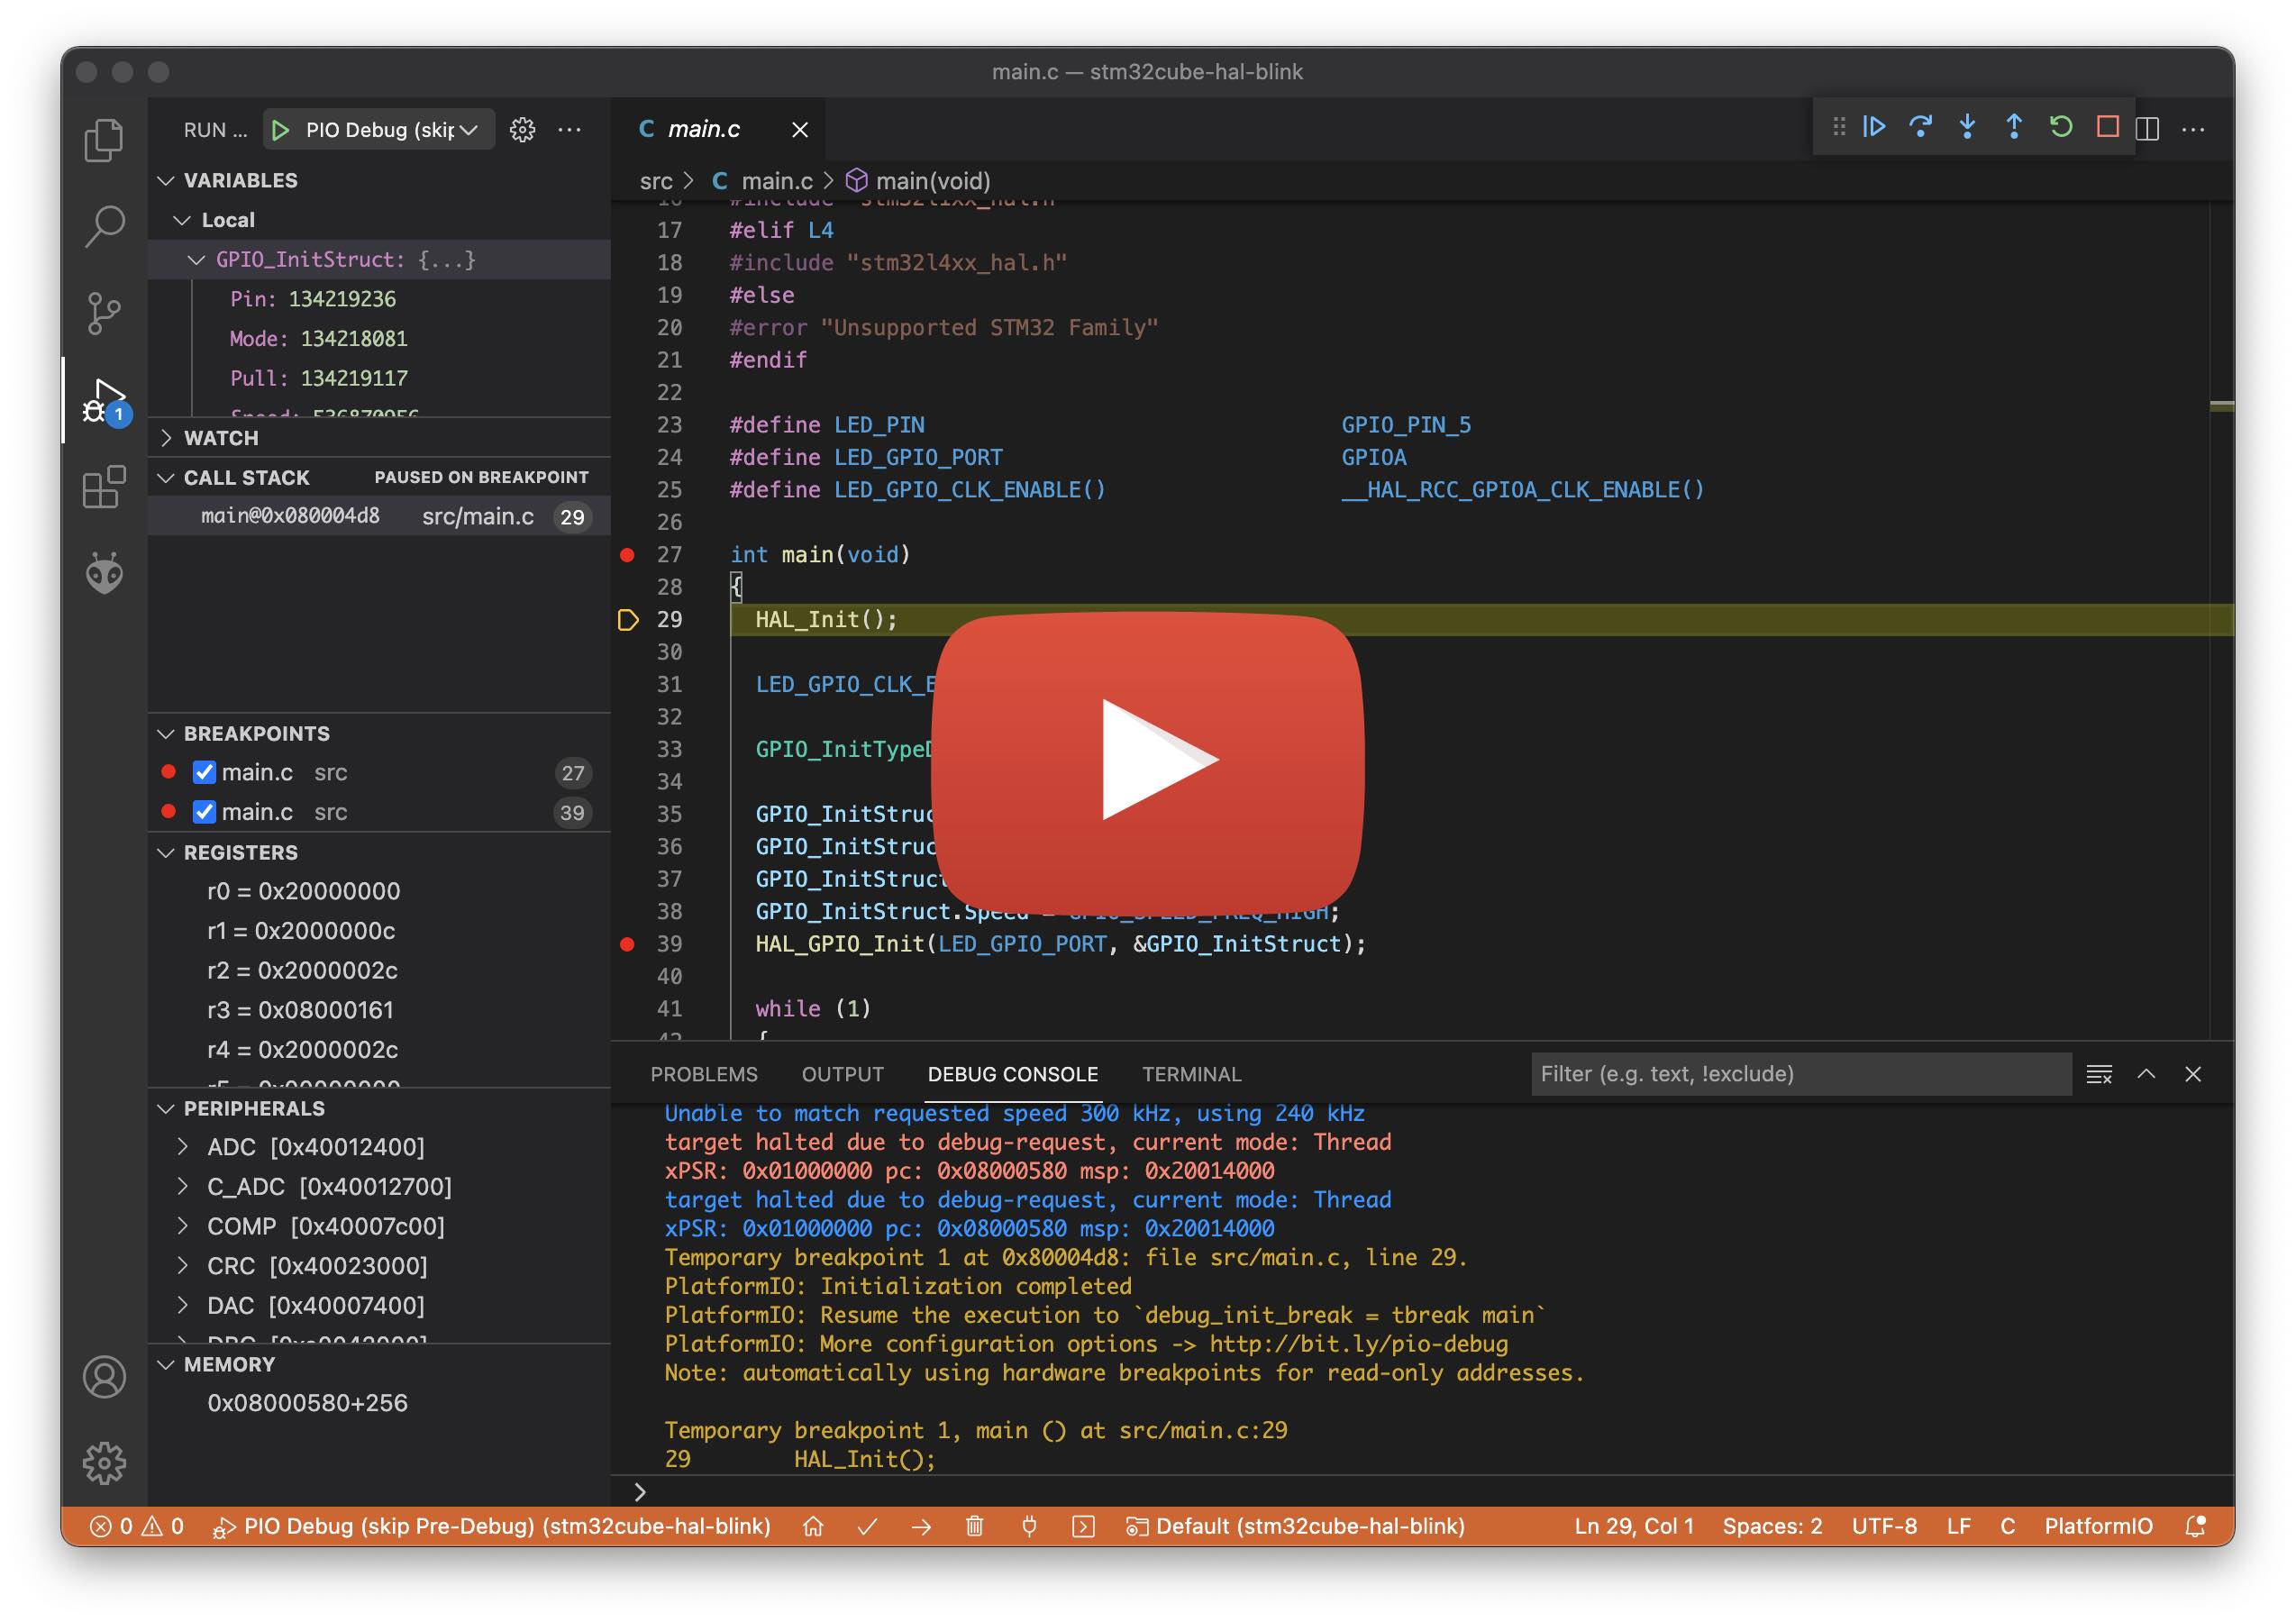Viewport: 2296px width, 1622px height.
Task: Collapse the PERIPHERALS section
Action: tap(166, 1109)
